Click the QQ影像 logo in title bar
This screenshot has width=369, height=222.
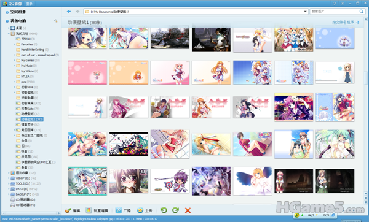tap(5, 3)
